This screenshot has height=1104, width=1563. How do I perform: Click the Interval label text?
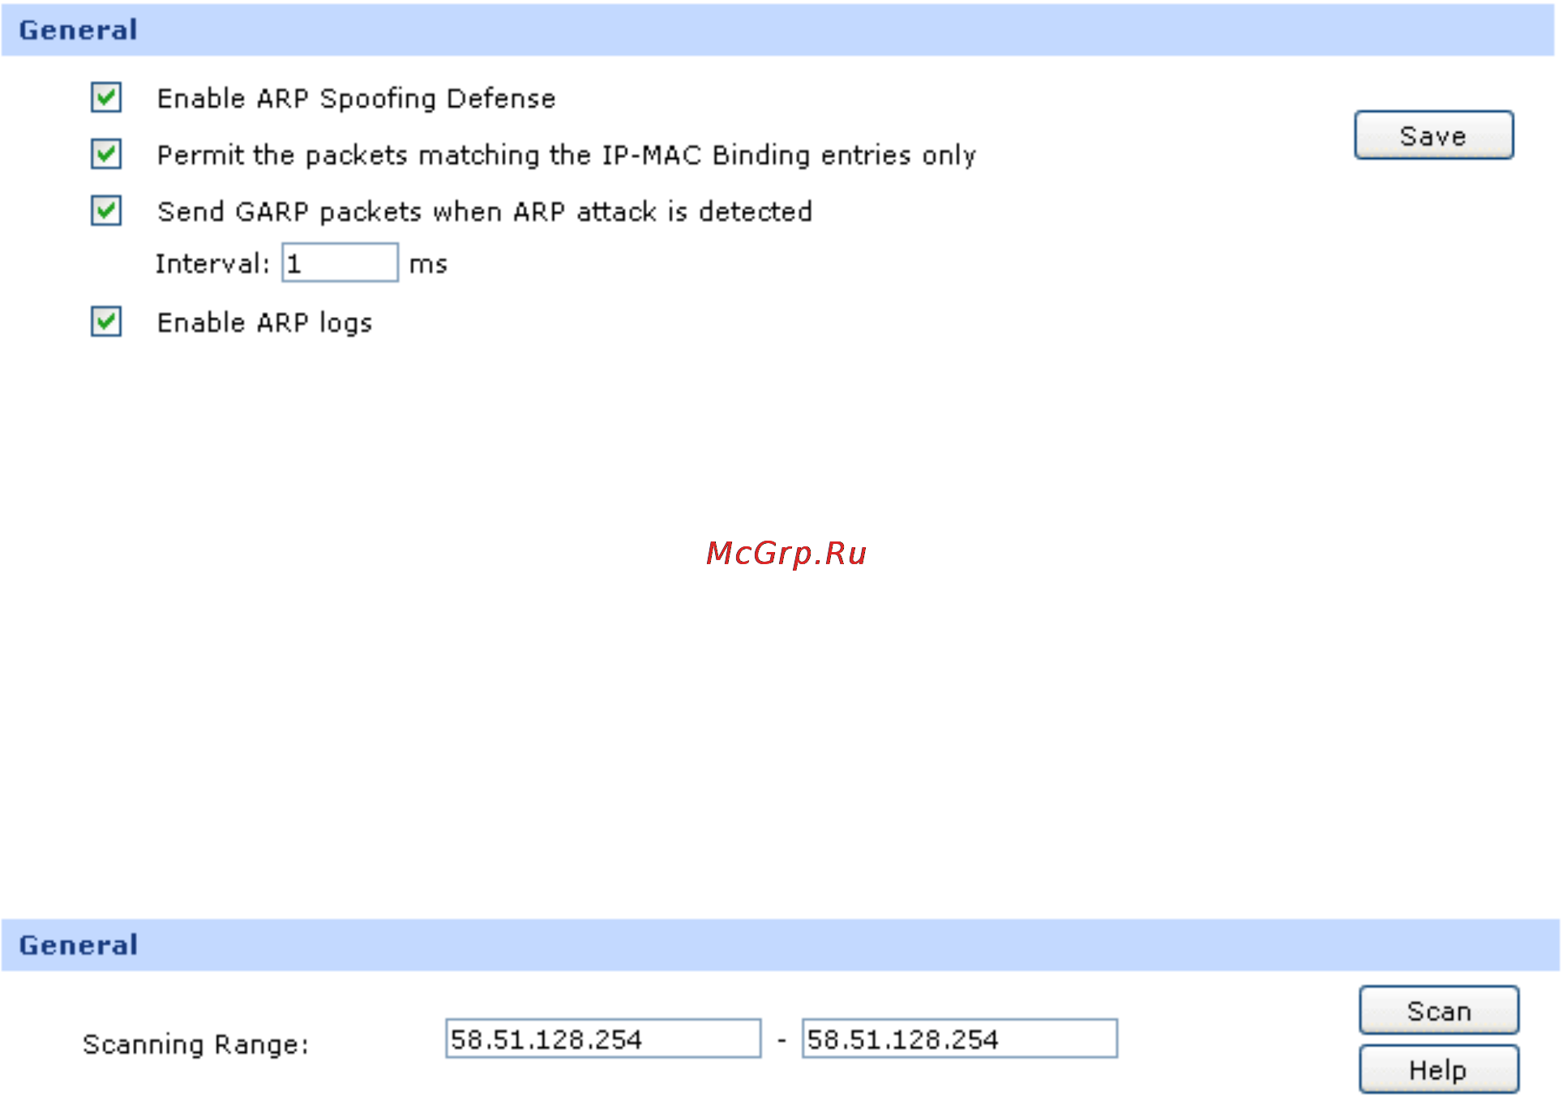click(x=212, y=264)
